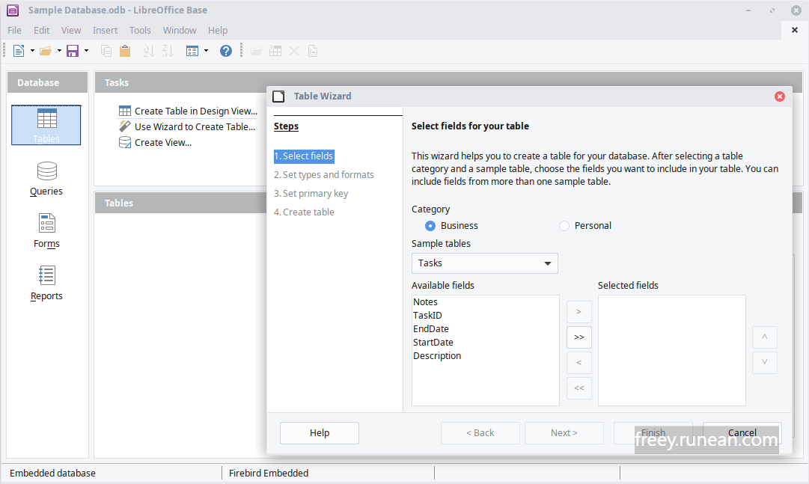This screenshot has width=809, height=484.
Task: Select the Notes available field
Action: tap(426, 302)
